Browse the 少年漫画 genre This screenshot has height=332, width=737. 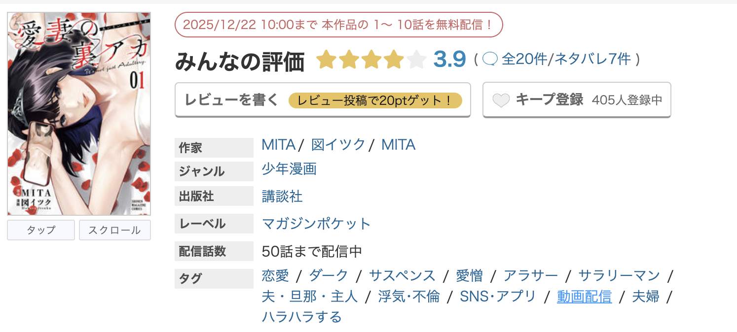tap(289, 169)
